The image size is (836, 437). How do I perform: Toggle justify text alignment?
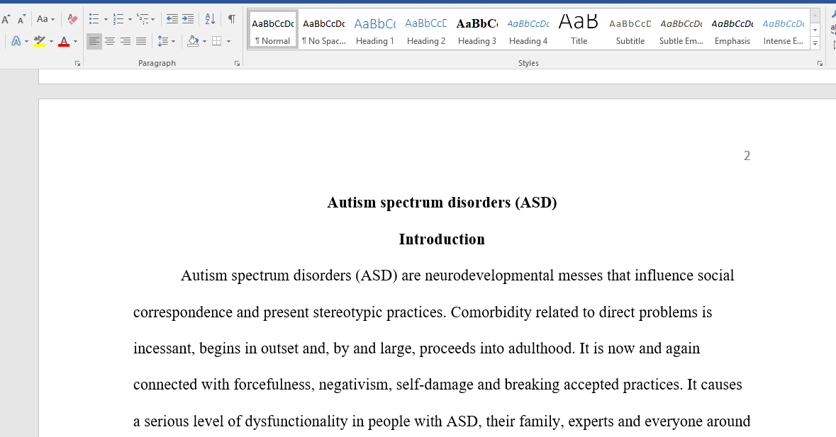tap(141, 41)
